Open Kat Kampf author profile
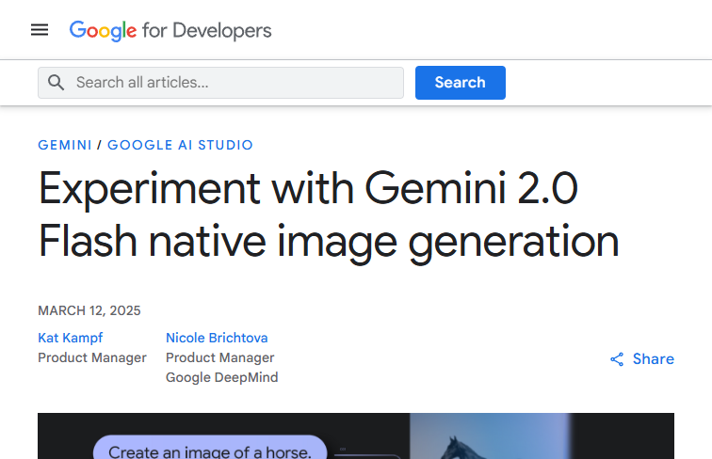712x459 pixels. 71,338
